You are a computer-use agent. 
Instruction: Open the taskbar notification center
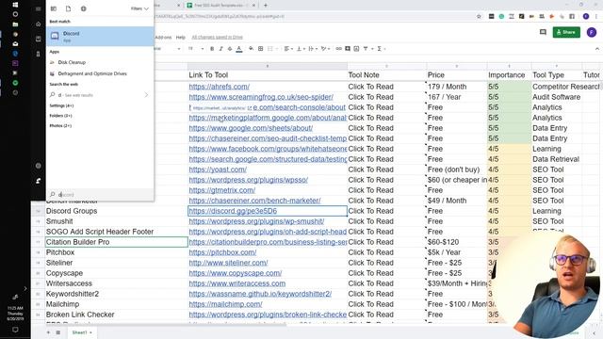tap(15, 330)
